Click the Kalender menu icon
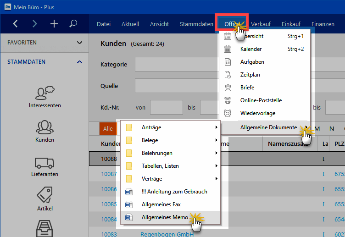Image resolution: width=345 pixels, height=237 pixels. pos(228,49)
